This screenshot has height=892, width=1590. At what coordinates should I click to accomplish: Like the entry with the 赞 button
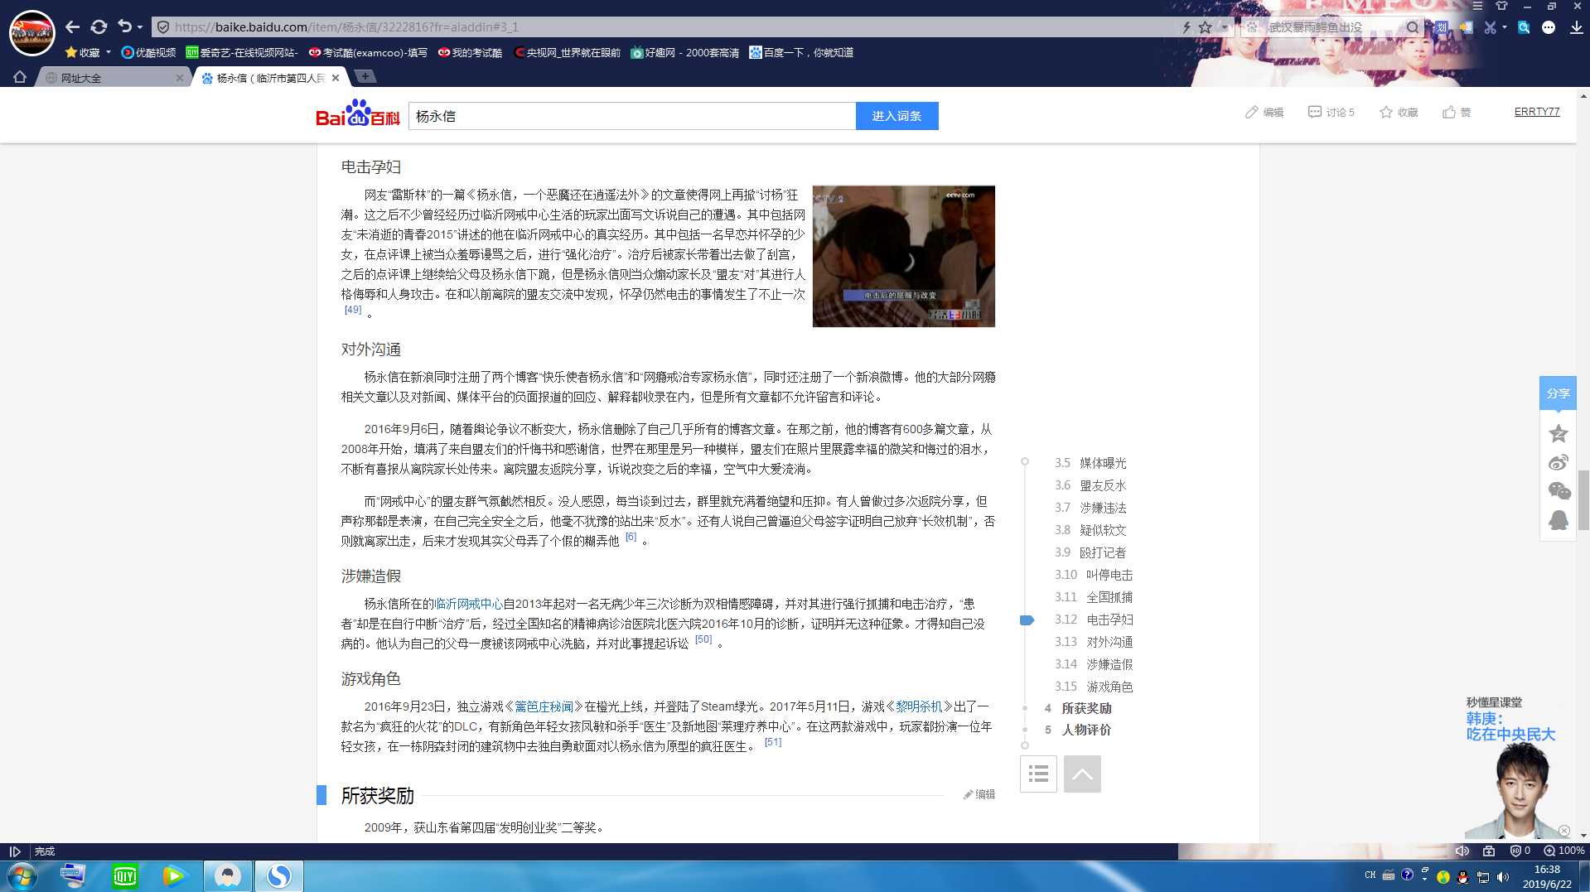click(x=1457, y=112)
